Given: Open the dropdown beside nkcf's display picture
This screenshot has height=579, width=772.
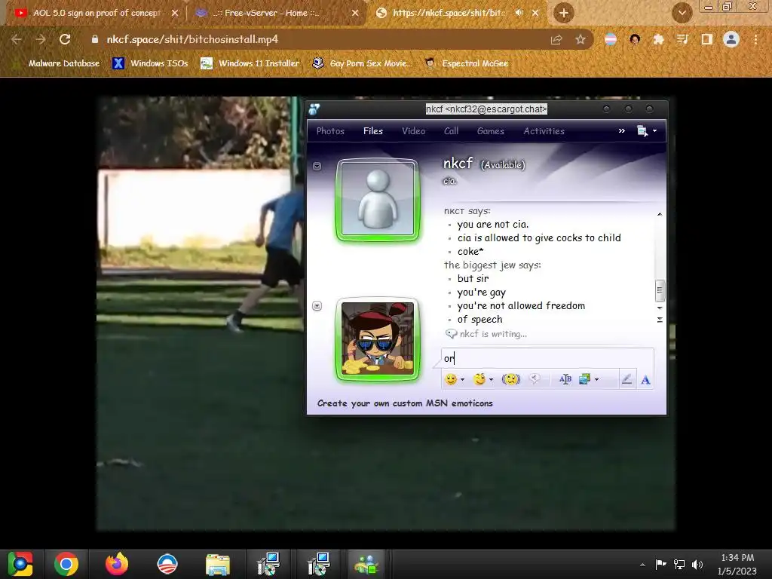Looking at the screenshot, I should pyautogui.click(x=317, y=167).
